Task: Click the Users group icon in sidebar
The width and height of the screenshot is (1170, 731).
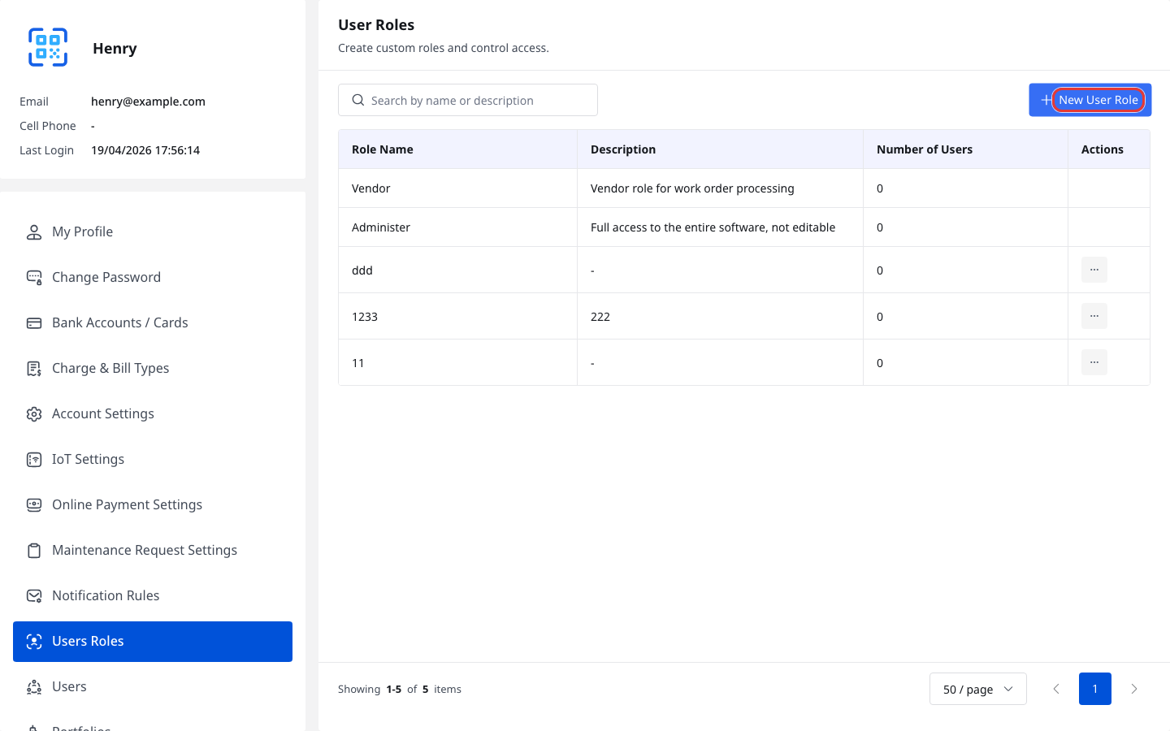Action: tap(34, 687)
